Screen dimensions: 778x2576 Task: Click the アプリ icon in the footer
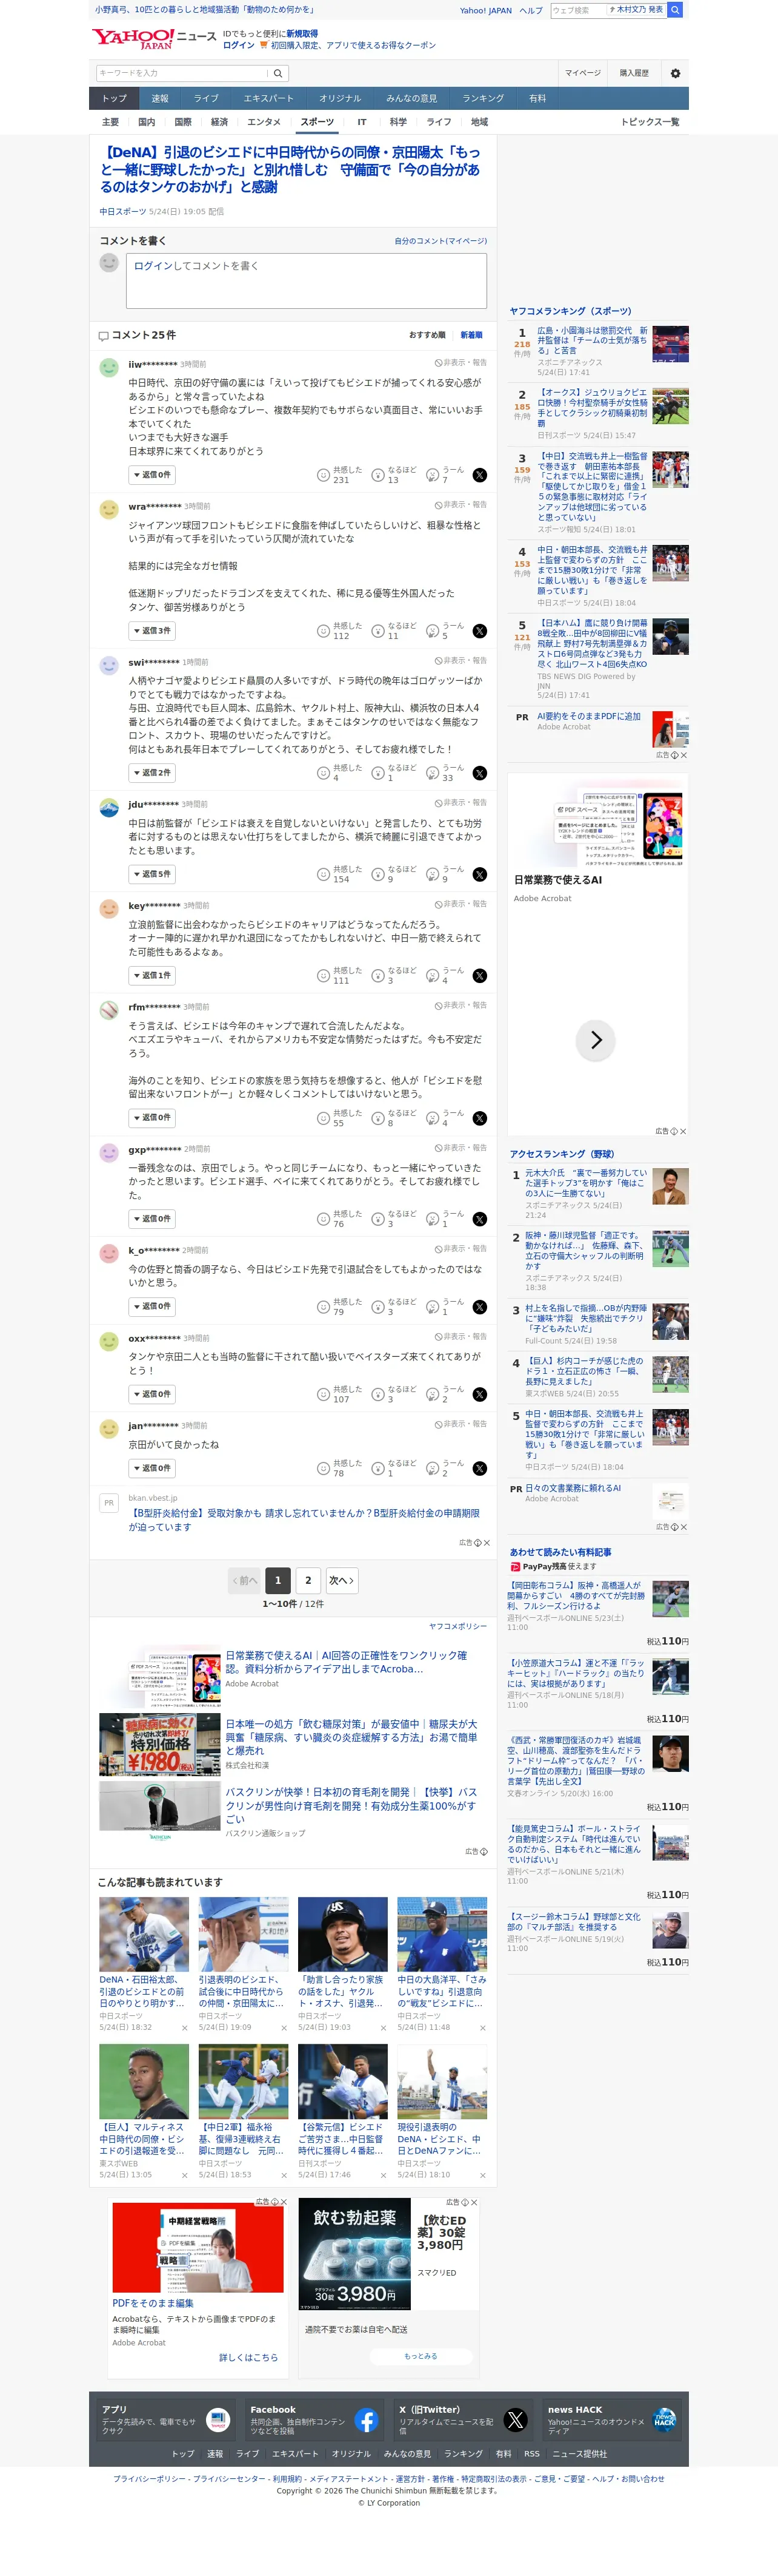click(218, 2419)
